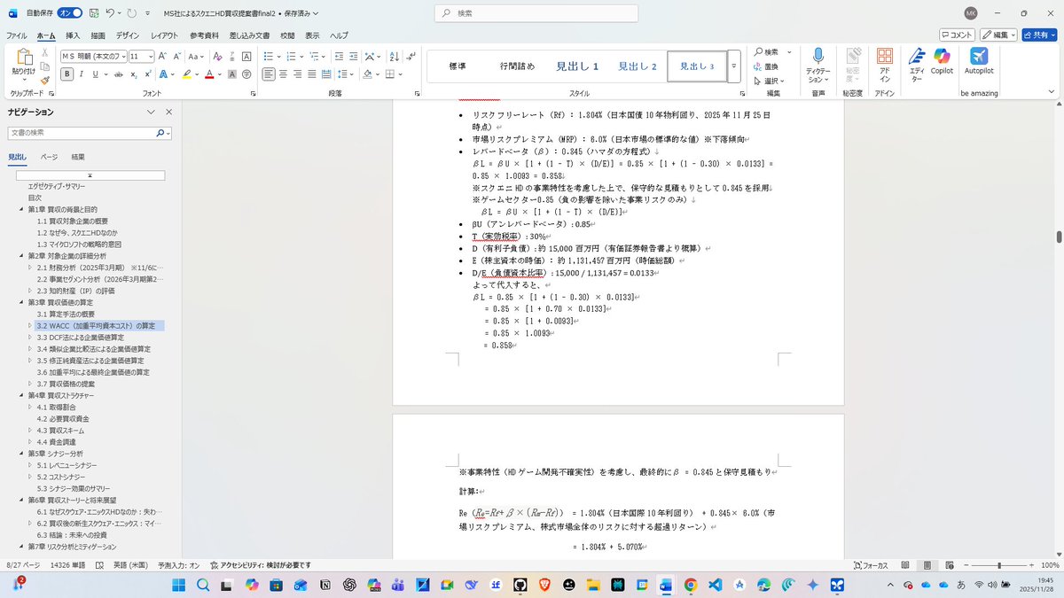Click the Autopilot airplane icon
The width and height of the screenshot is (1064, 598).
[x=979, y=56]
